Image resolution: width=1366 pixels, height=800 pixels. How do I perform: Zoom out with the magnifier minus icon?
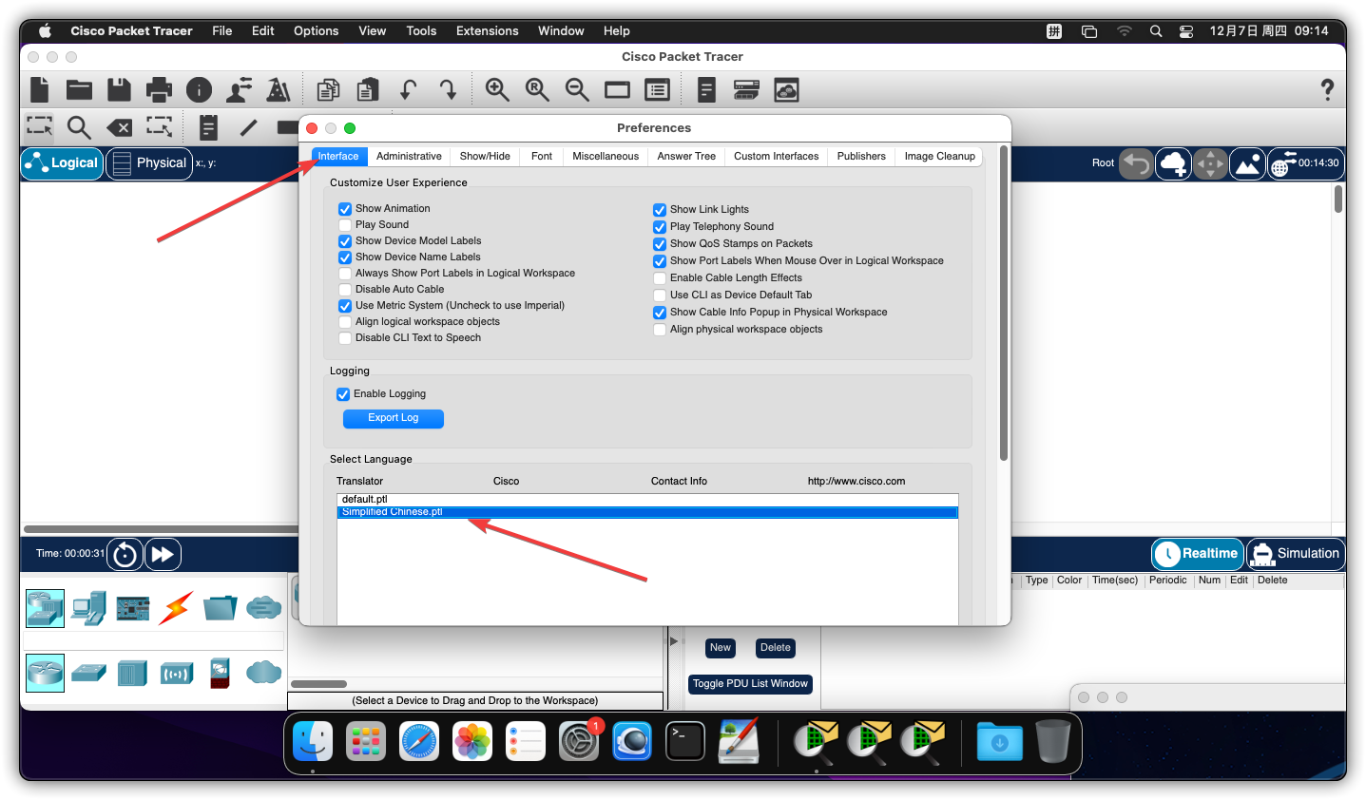[577, 90]
